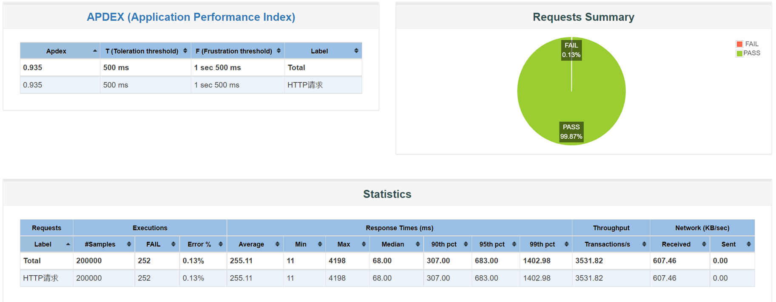Image resolution: width=776 pixels, height=302 pixels.
Task: Click 4198 max value in HTTP请求 row
Action: [x=337, y=278]
